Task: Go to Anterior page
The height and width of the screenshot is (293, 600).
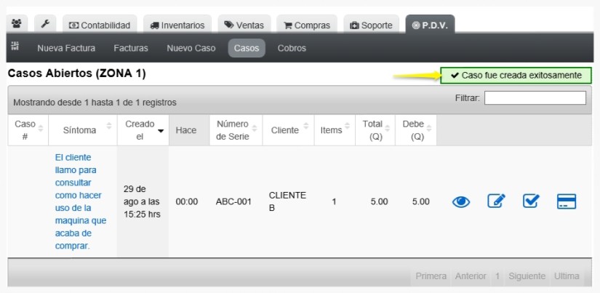Action: point(471,276)
